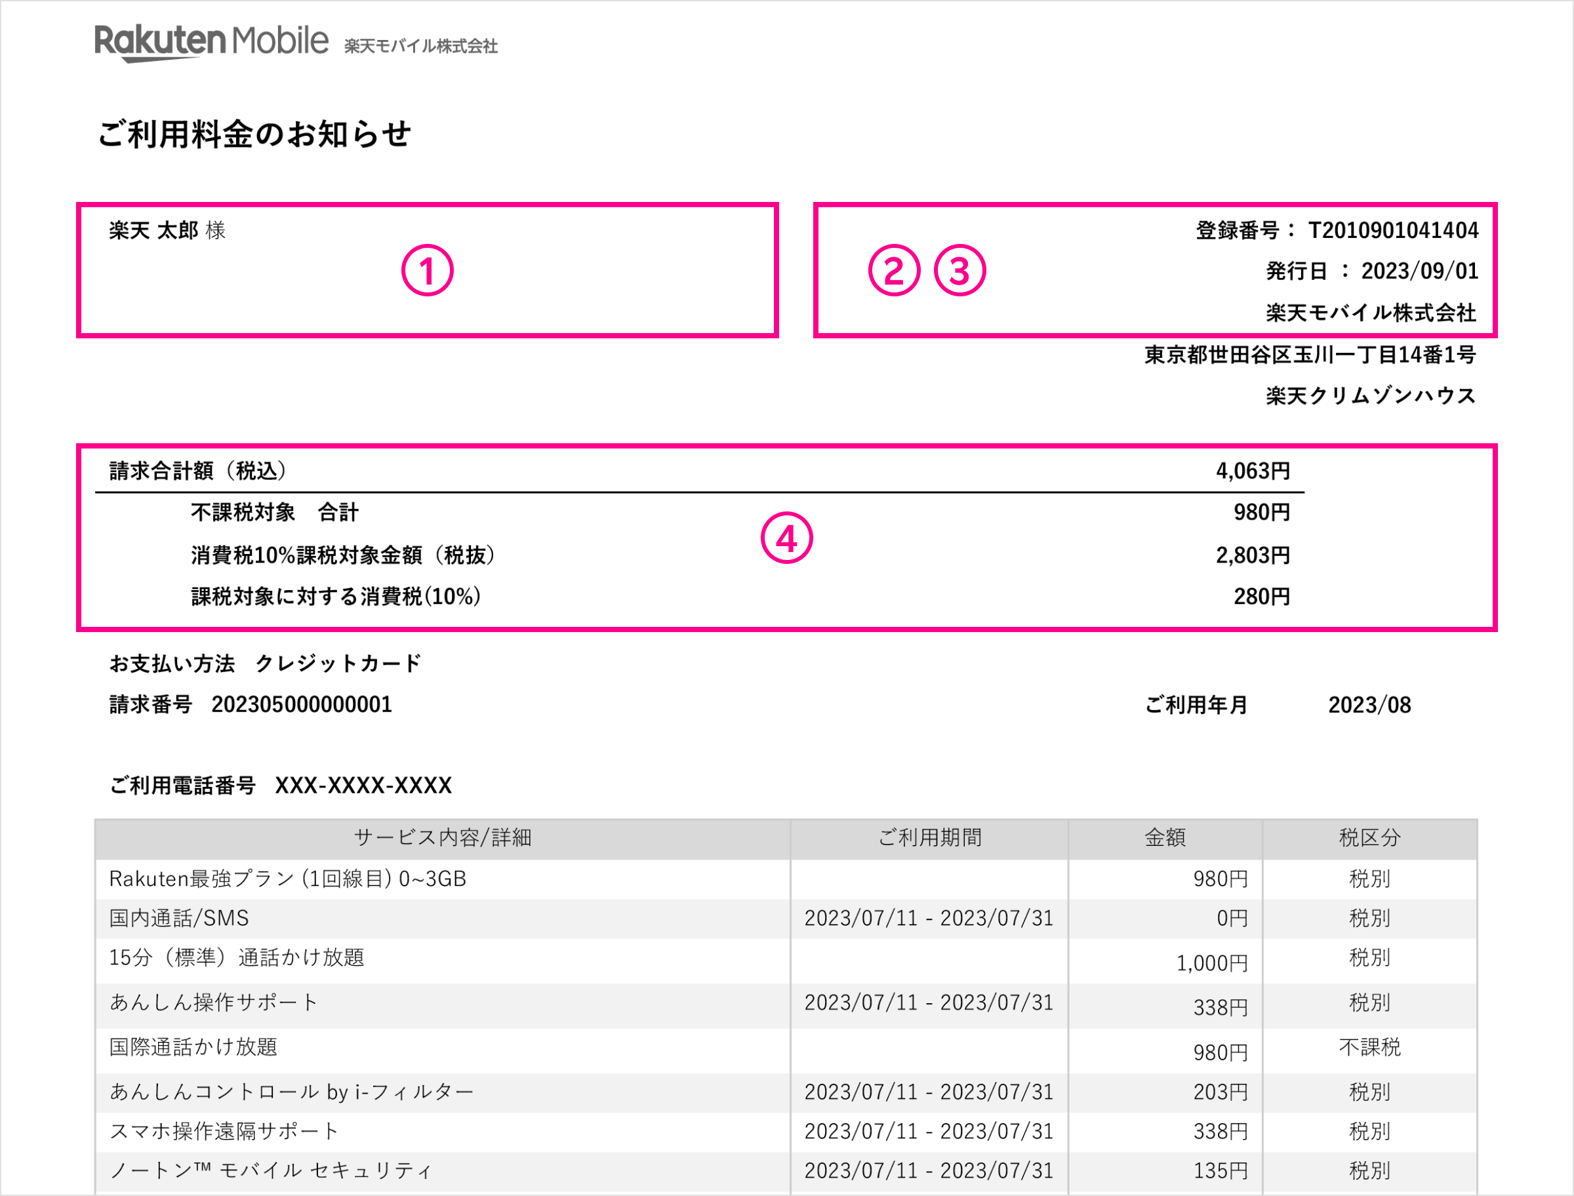This screenshot has height=1196, width=1574.
Task: Click the amount 135円
Action: (1221, 1171)
